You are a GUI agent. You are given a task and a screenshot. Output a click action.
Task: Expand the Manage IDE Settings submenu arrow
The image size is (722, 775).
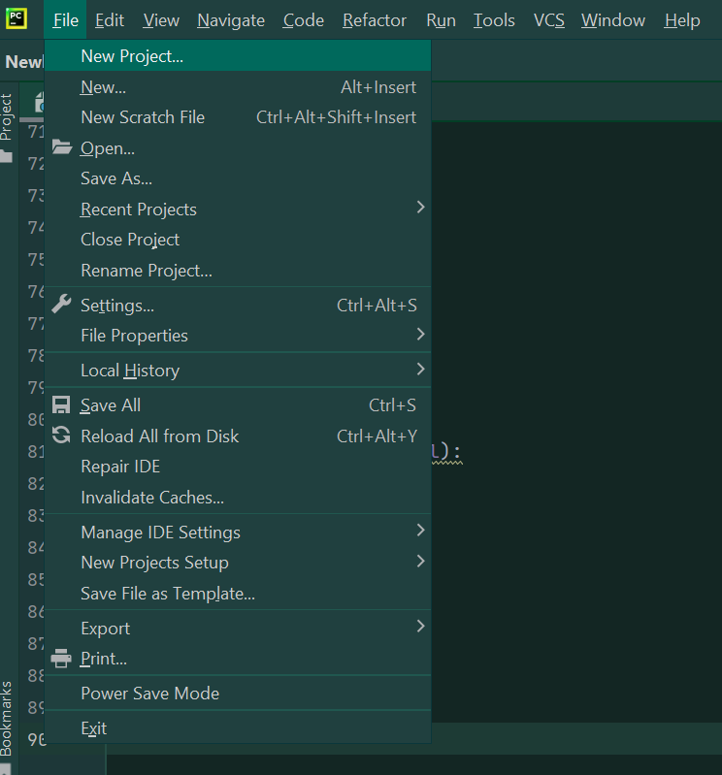coord(420,531)
